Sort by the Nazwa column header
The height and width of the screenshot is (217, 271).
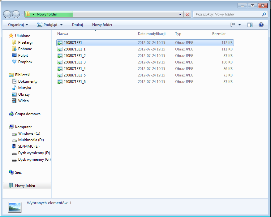point(96,34)
